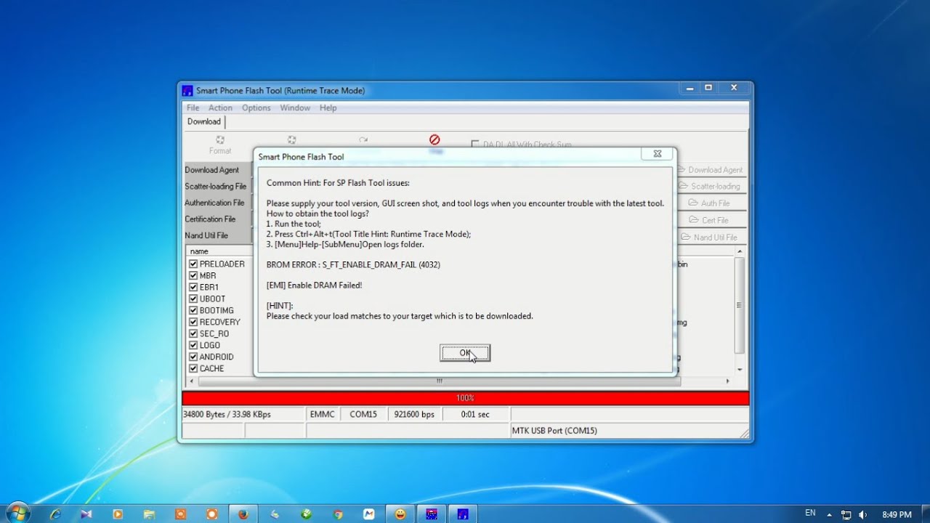Uncheck the LOGO partition checkbox
Viewport: 930px width, 523px height.
(193, 345)
